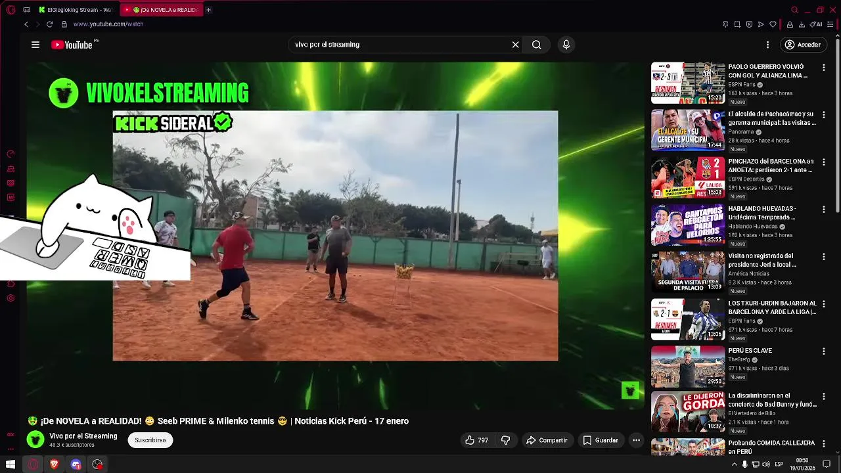Run the YouTube search magnifier button
Image resolution: width=841 pixels, height=473 pixels.
537,45
